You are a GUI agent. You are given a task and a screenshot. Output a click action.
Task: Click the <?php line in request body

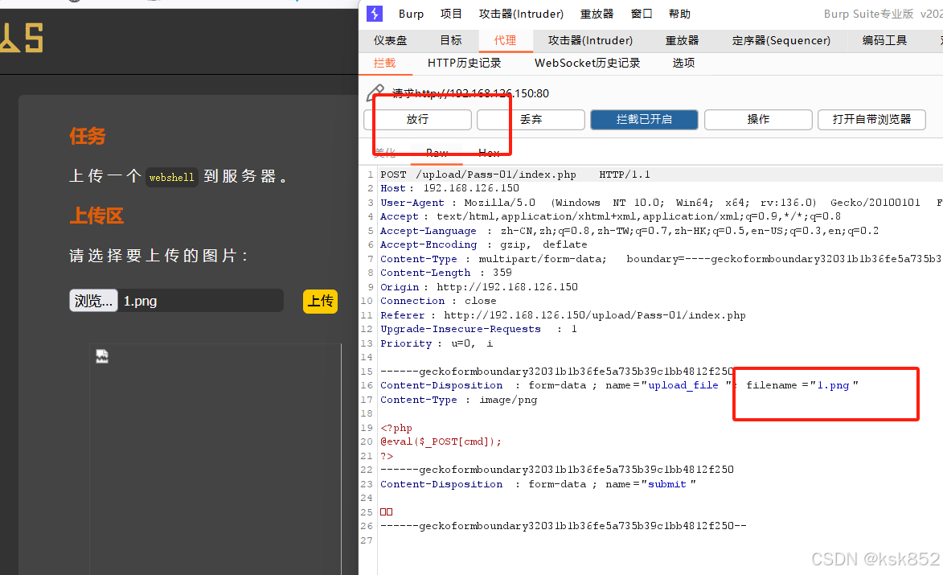click(396, 428)
